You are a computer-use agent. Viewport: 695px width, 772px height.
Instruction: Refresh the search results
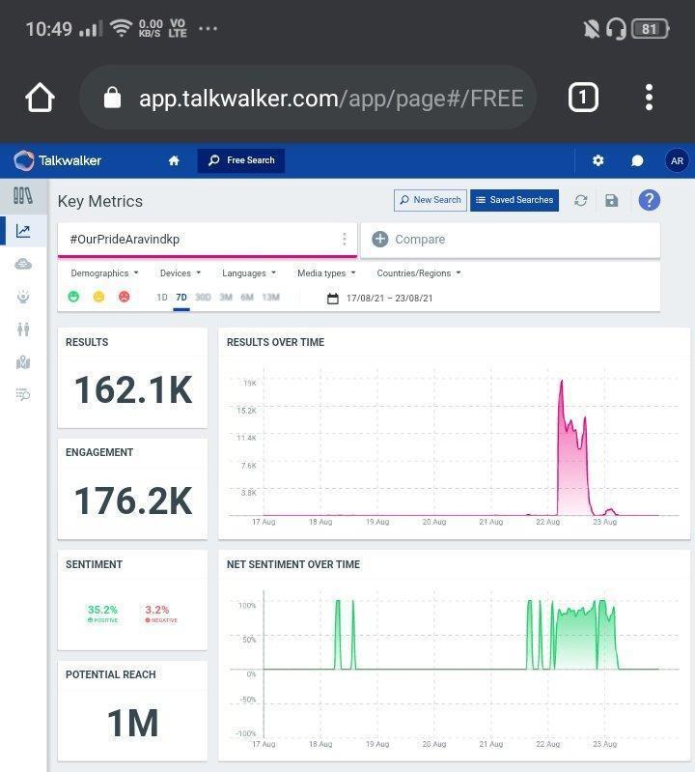[581, 200]
